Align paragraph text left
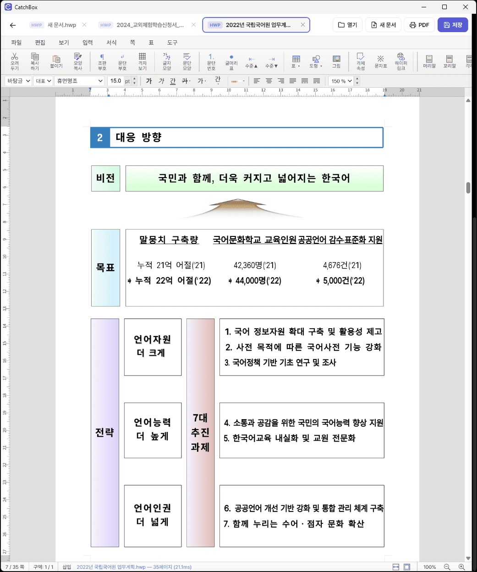Screen dimensions: 477x572 click(x=257, y=81)
